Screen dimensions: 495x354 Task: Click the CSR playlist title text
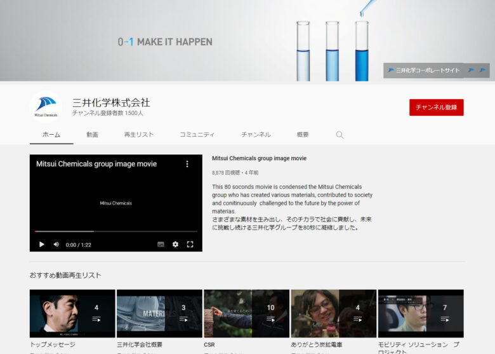[x=209, y=344]
